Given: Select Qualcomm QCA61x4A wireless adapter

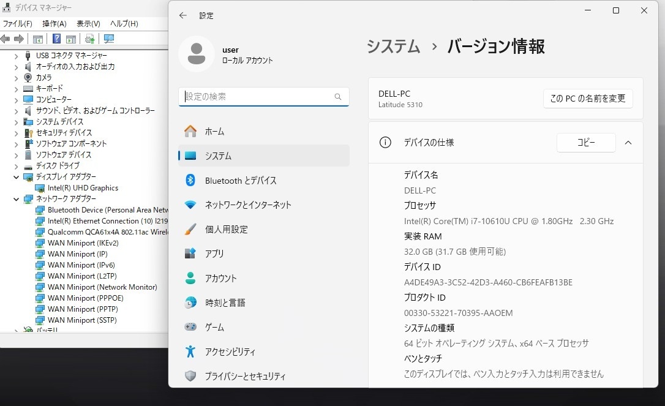Looking at the screenshot, I should click(x=108, y=232).
